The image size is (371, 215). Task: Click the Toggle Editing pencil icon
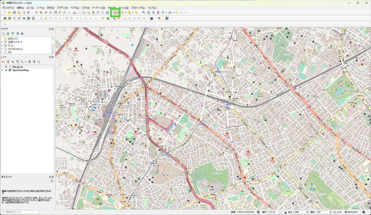coord(46,18)
